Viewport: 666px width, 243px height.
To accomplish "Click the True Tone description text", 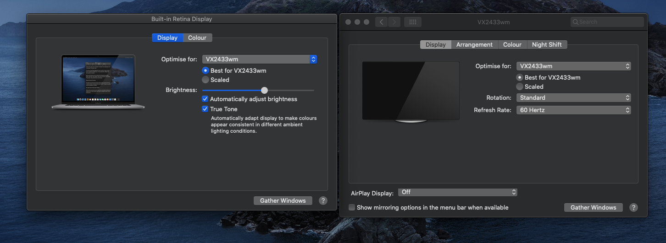I will tap(264, 124).
